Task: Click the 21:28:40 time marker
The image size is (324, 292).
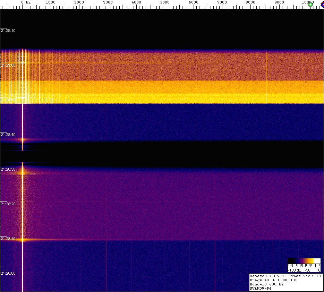Action: pyautogui.click(x=8, y=135)
